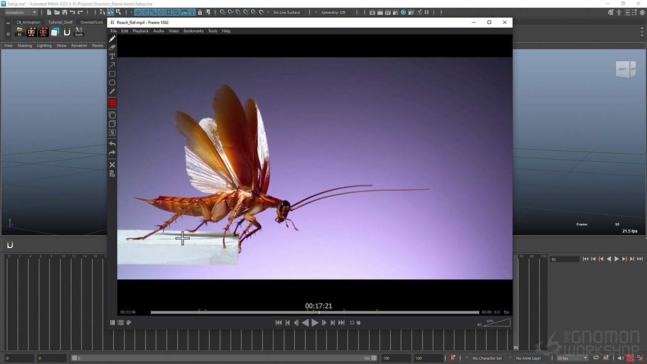The width and height of the screenshot is (647, 364).
Task: Select the pencil drawing tool
Action: [x=112, y=39]
